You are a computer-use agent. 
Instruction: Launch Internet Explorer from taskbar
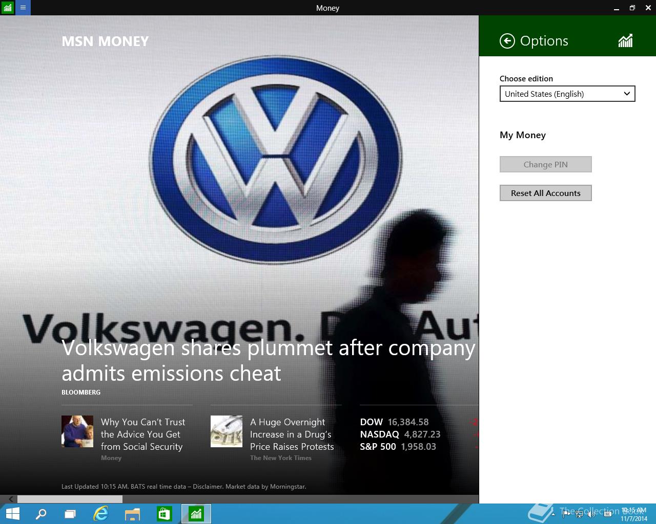(101, 514)
